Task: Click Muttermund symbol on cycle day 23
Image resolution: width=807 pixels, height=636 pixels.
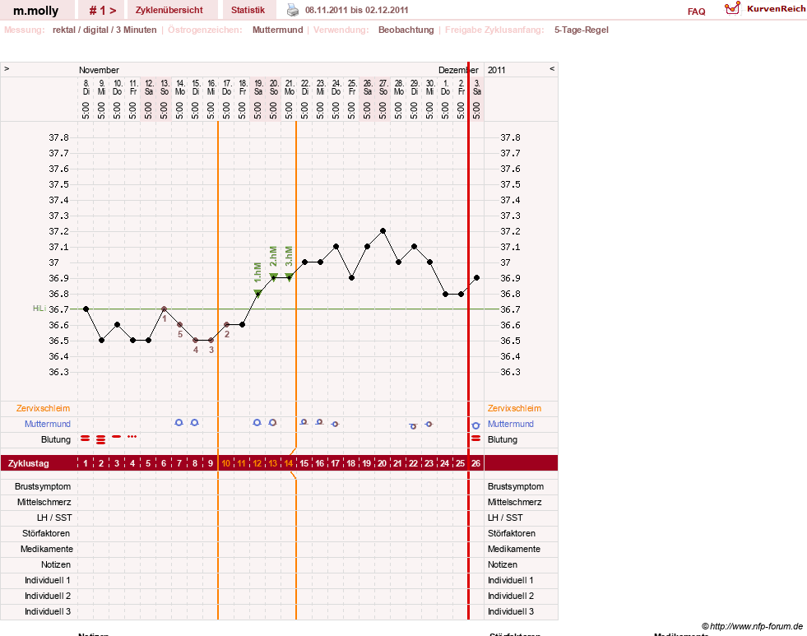Action: click(429, 424)
